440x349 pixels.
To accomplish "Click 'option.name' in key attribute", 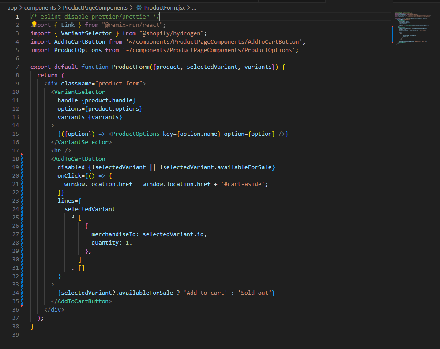I will (x=199, y=134).
